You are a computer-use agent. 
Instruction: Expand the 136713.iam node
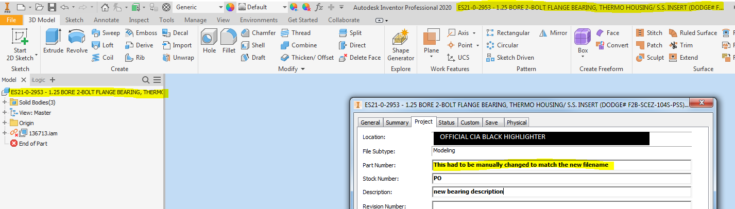[5, 133]
